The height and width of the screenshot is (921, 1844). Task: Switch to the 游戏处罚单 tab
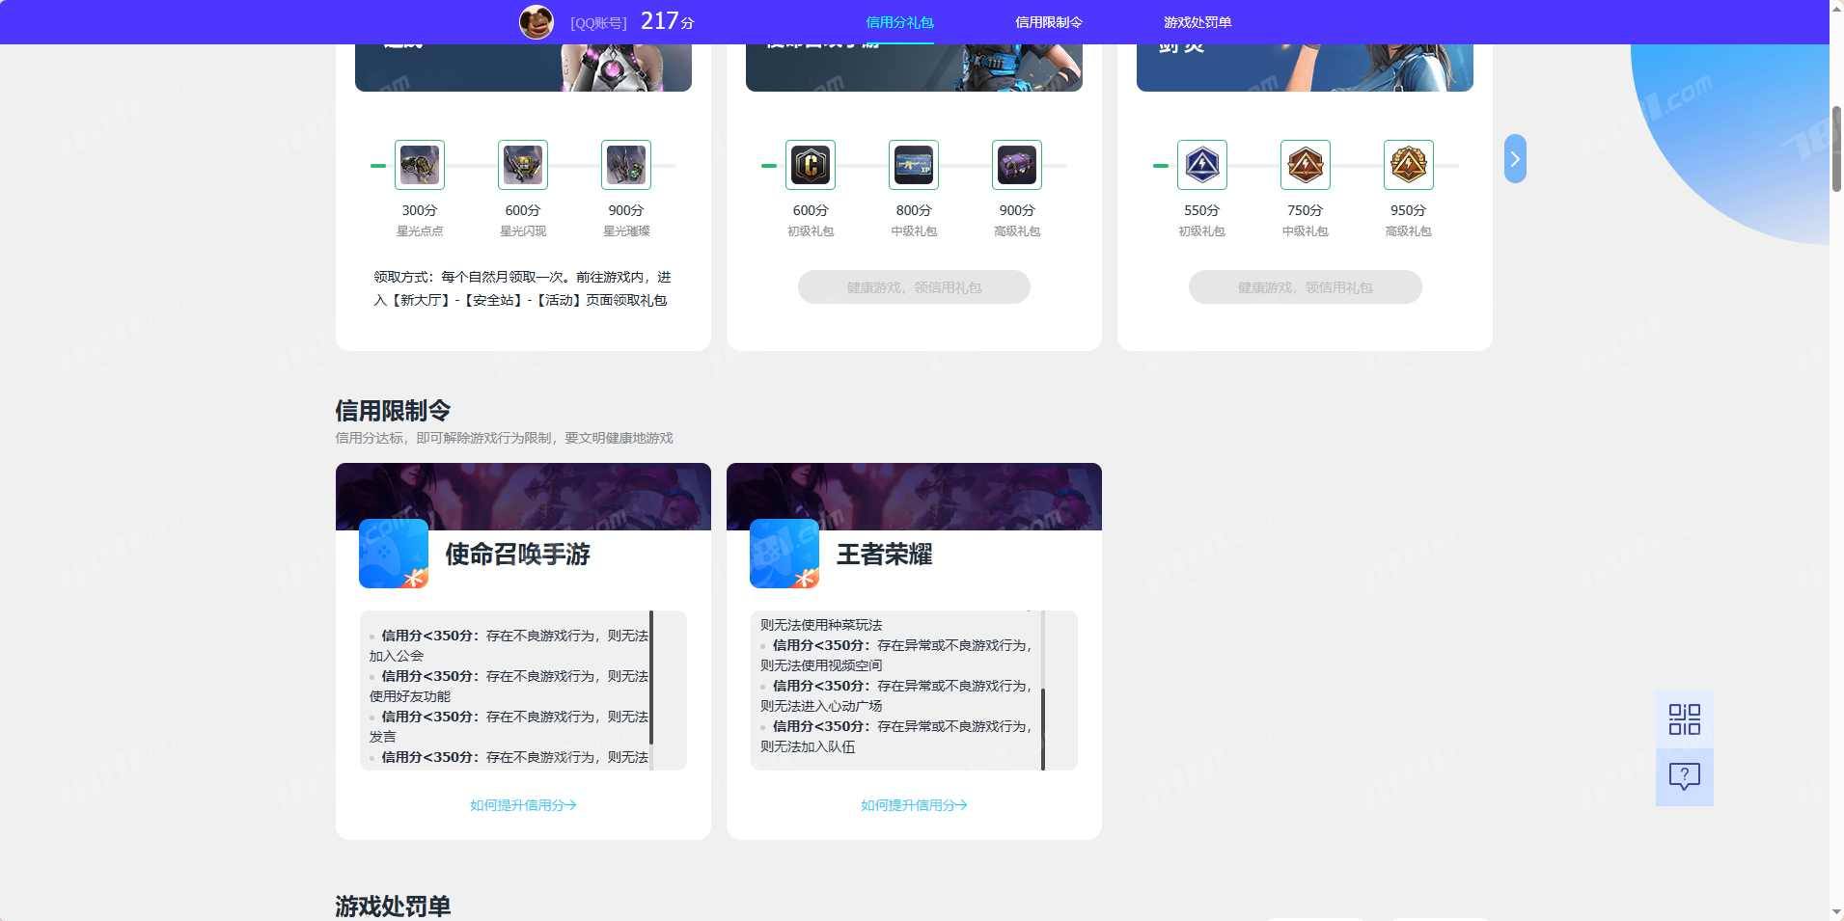[x=1197, y=22]
